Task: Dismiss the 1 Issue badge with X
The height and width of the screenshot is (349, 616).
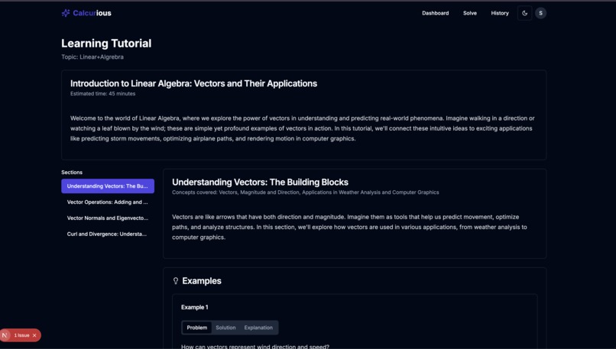Action: point(34,335)
